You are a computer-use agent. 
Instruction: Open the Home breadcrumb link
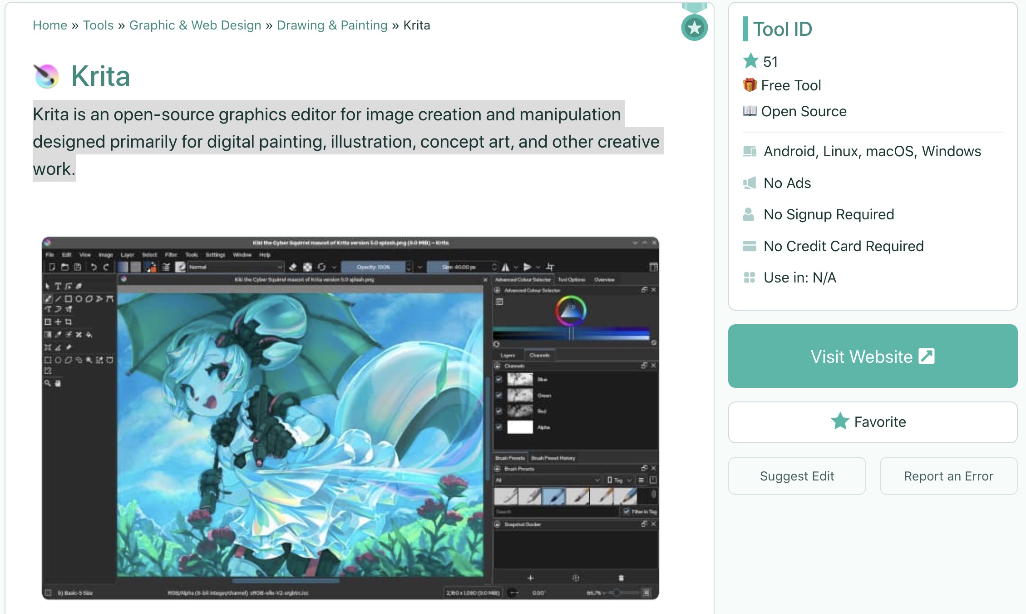coord(50,25)
